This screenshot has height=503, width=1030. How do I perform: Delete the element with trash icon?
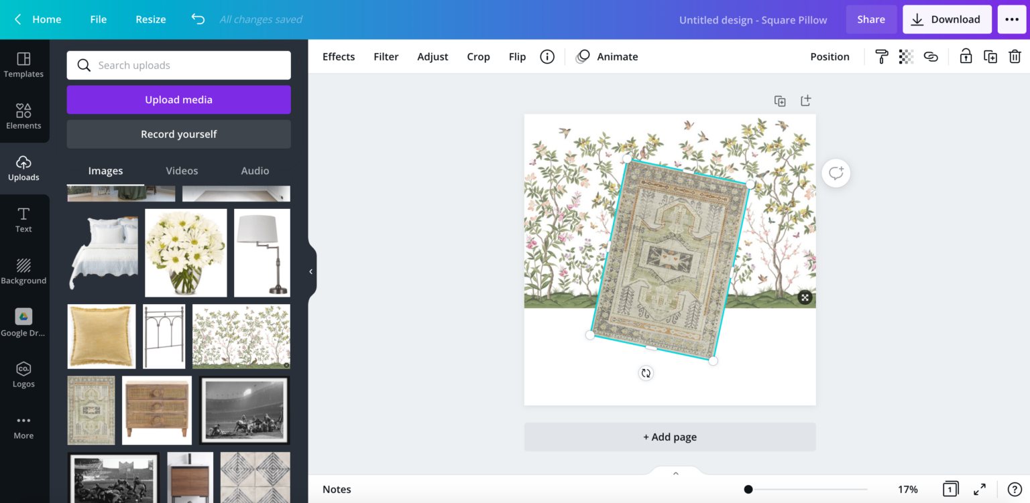(1015, 57)
